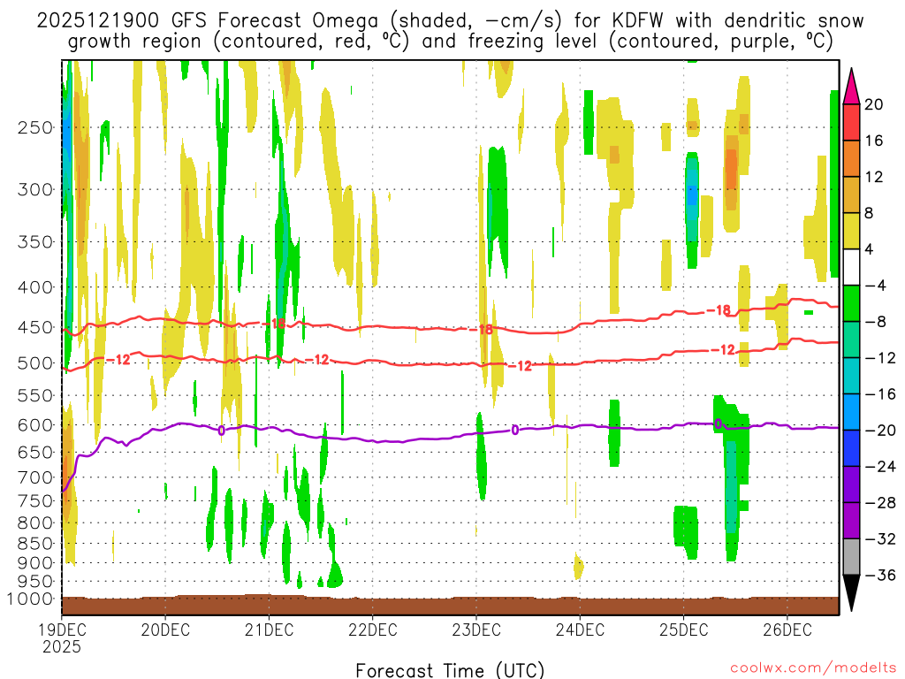
Task: Click the purple 0 freezing label after 23DEC
Action: 515,431
